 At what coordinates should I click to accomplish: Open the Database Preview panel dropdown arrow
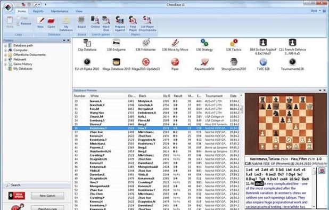click(320, 90)
